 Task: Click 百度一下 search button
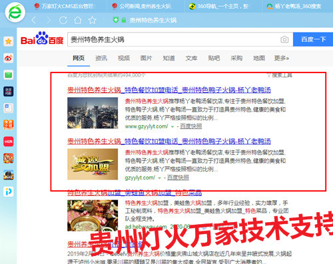(313, 39)
